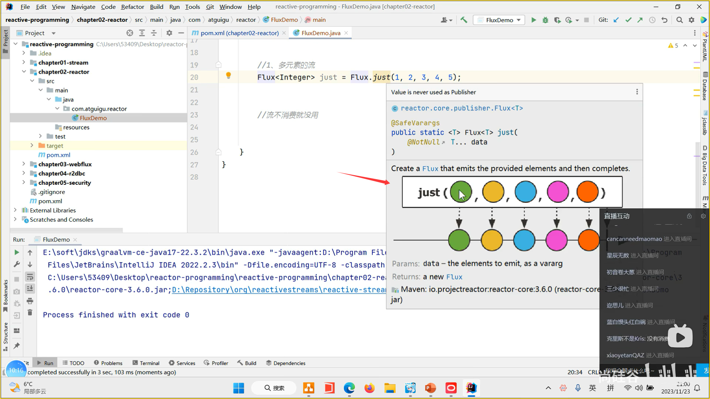
Task: Toggle scroll to end in console
Action: click(x=30, y=289)
